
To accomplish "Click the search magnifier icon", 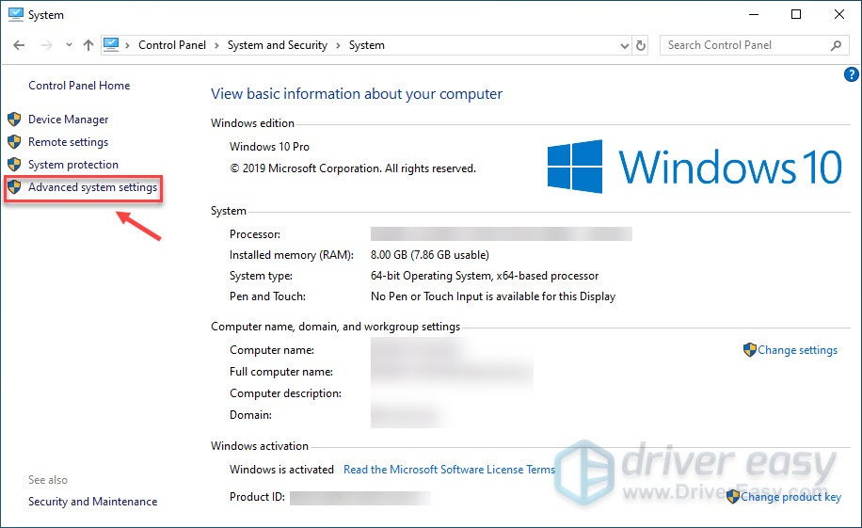I will click(836, 46).
